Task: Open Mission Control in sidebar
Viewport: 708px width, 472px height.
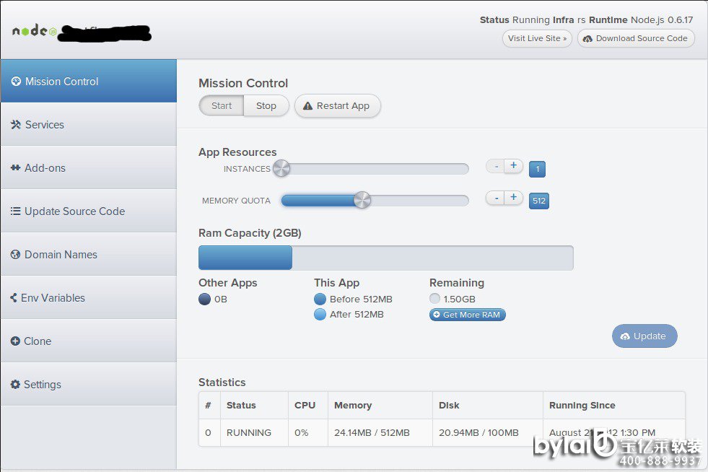Action: 61,82
